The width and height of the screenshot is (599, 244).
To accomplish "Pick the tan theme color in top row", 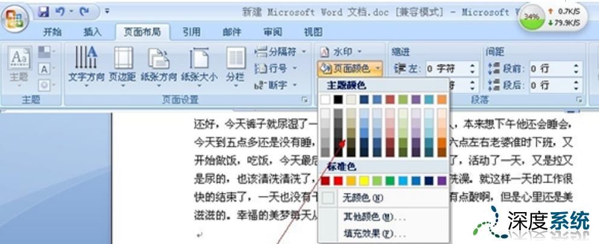I will tap(351, 99).
